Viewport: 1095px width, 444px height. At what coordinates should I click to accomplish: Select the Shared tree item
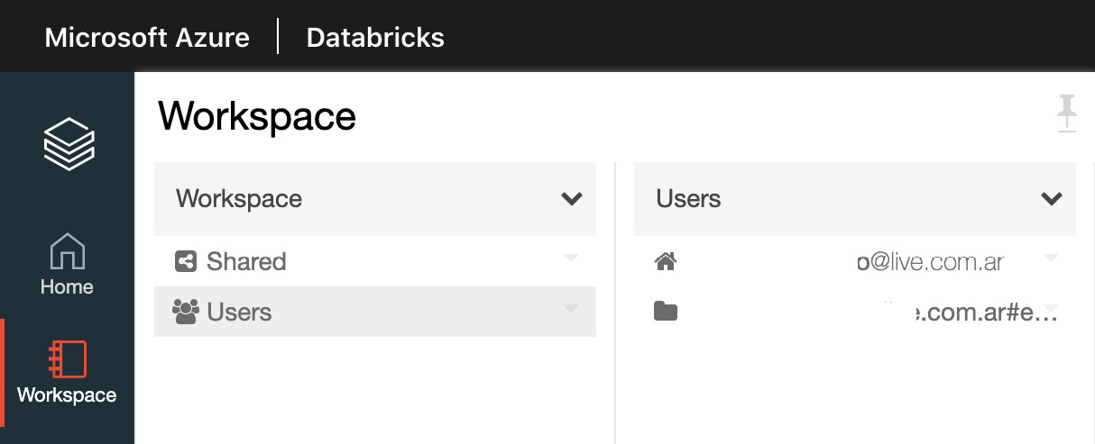tap(375, 262)
